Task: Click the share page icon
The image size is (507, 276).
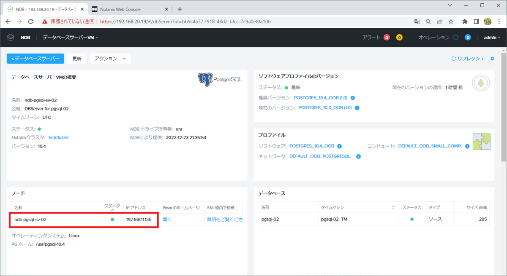Action: click(x=440, y=21)
